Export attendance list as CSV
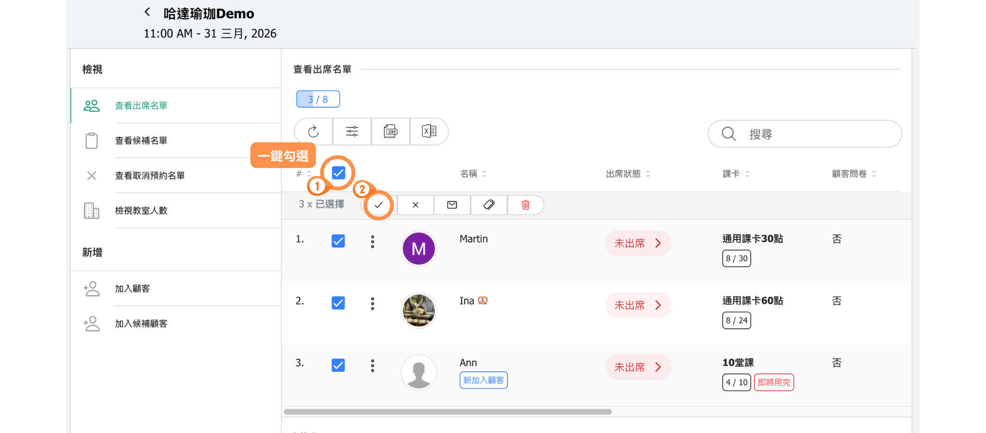The width and height of the screenshot is (986, 433). tap(390, 132)
